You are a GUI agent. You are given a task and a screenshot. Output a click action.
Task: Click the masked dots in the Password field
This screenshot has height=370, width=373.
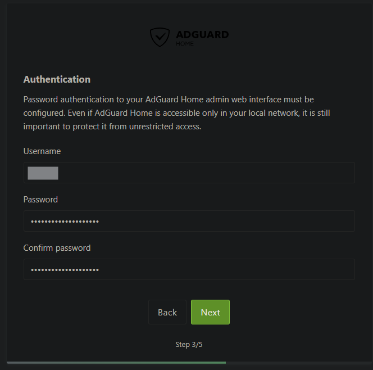point(65,222)
